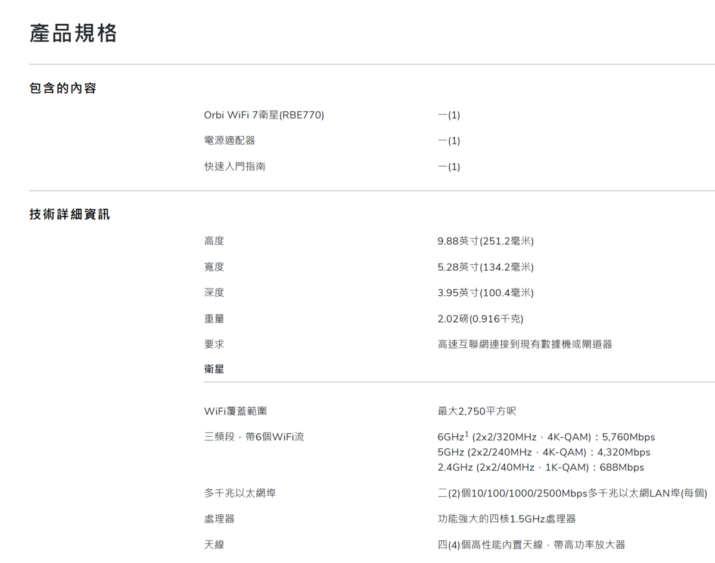Click the 寬度 label

214,267
